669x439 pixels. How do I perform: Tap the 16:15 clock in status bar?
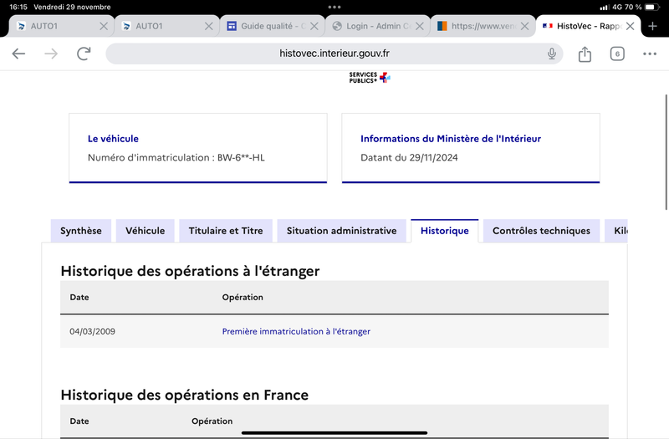point(18,7)
